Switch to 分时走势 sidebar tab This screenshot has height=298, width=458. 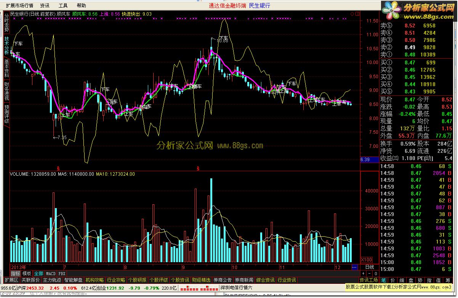(6, 23)
